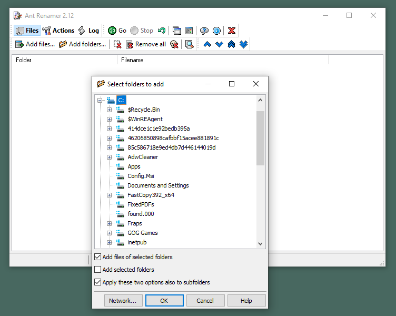Image resolution: width=396 pixels, height=316 pixels.
Task: Click the tree scroll up arrow
Action: [x=260, y=100]
